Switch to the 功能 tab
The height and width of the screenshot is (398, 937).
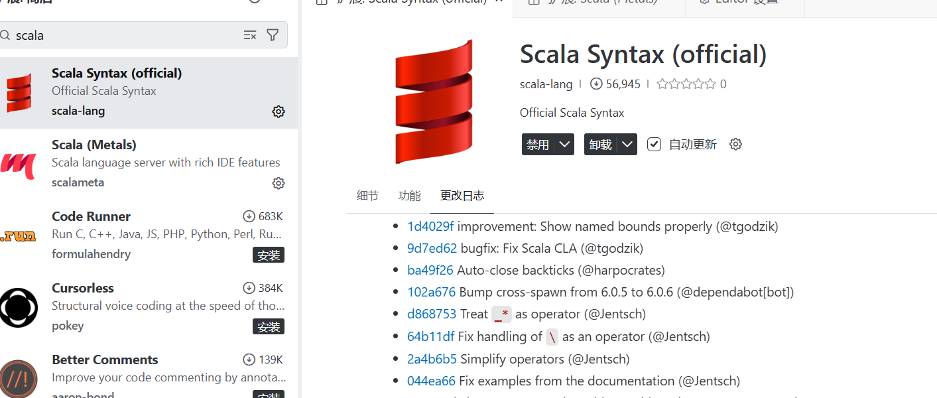coord(409,196)
